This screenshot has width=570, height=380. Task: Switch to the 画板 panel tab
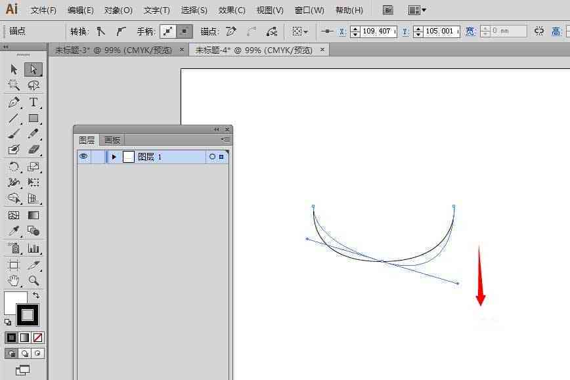(112, 140)
